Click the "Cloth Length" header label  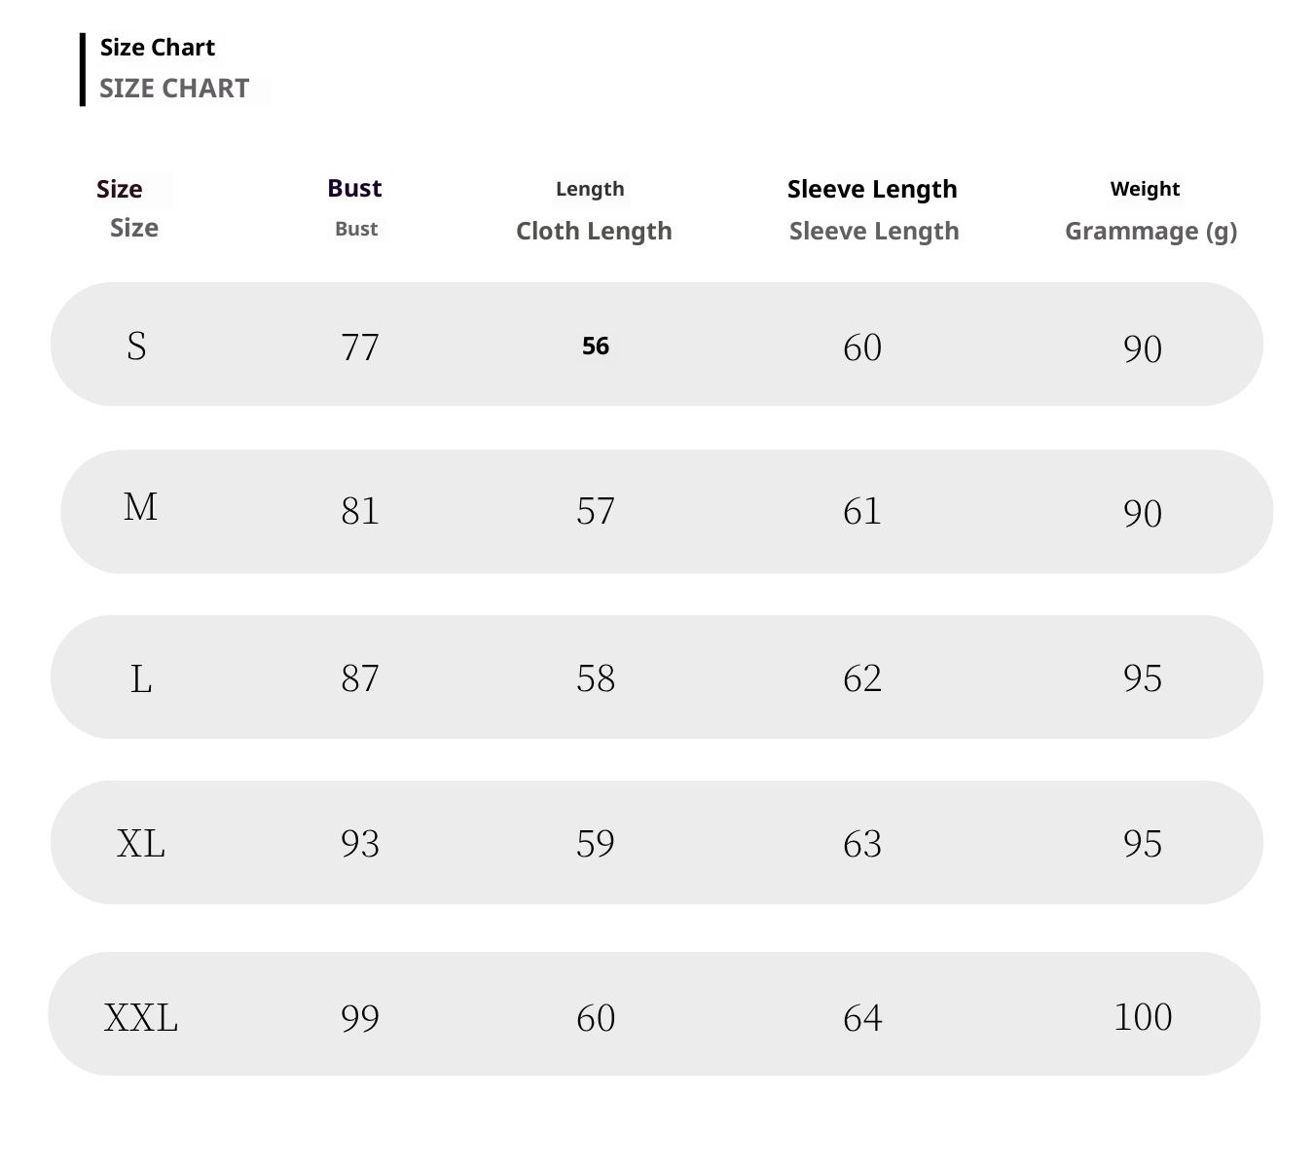coord(594,232)
